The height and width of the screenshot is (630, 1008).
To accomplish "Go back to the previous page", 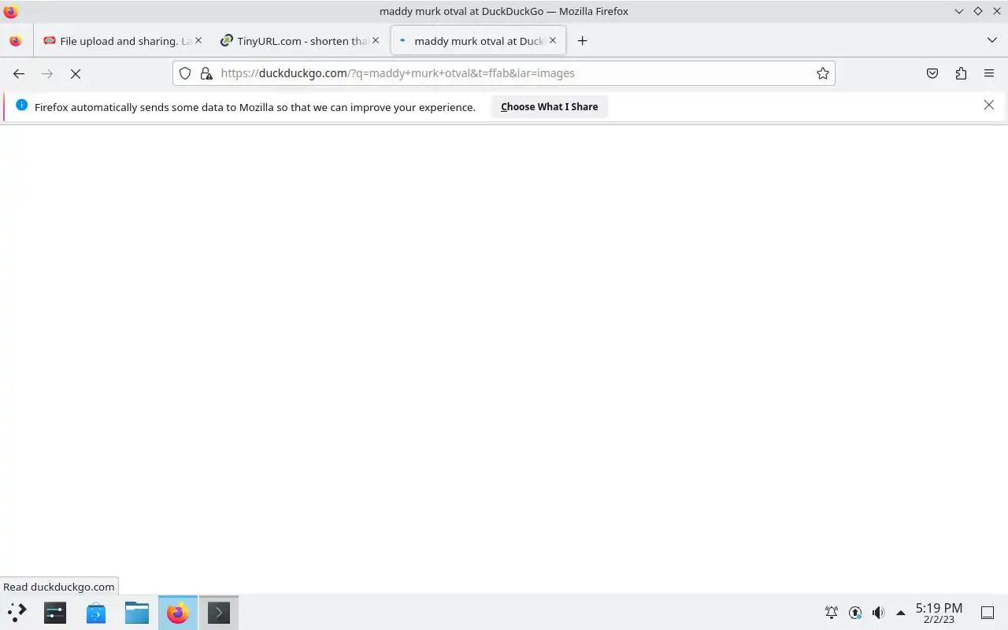I will point(19,73).
